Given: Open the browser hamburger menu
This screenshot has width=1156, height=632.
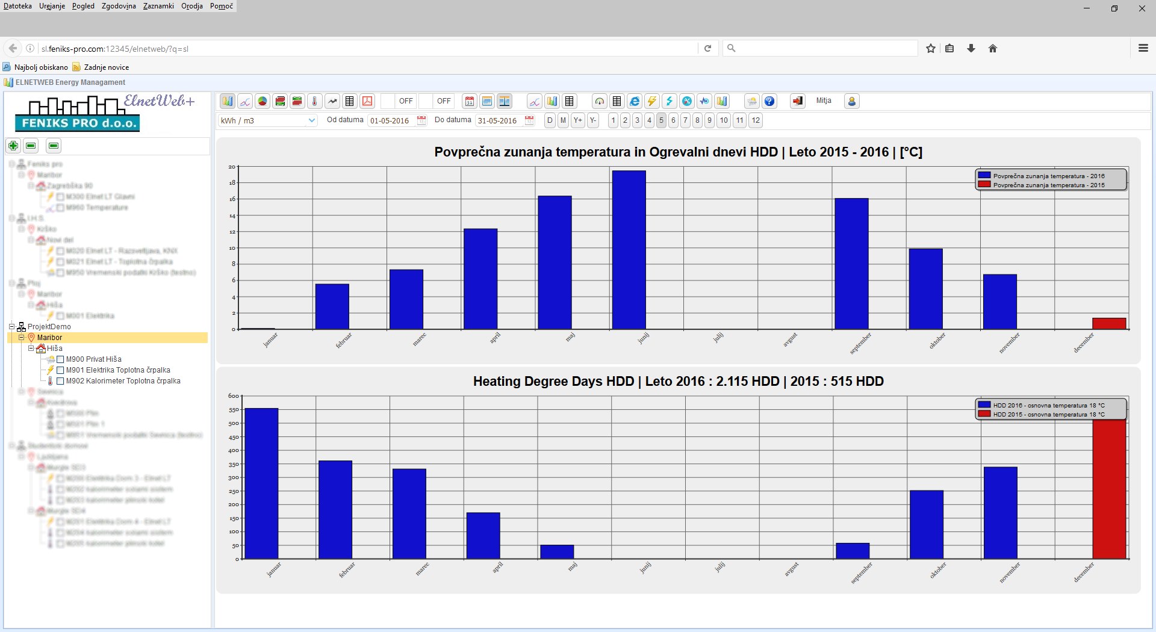Looking at the screenshot, I should tap(1143, 48).
